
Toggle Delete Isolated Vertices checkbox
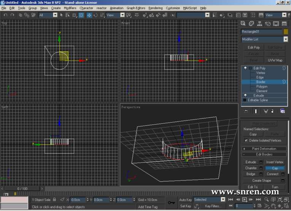point(246,141)
